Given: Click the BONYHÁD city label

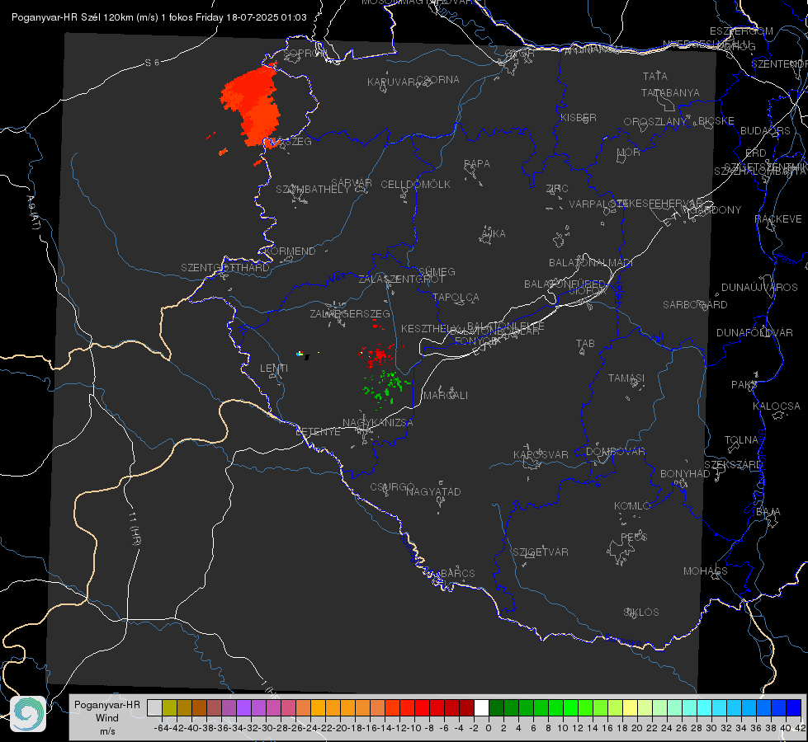Looking at the screenshot, I should [685, 474].
